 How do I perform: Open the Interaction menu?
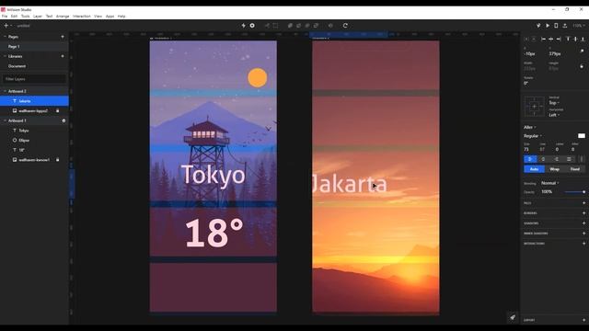click(x=82, y=17)
